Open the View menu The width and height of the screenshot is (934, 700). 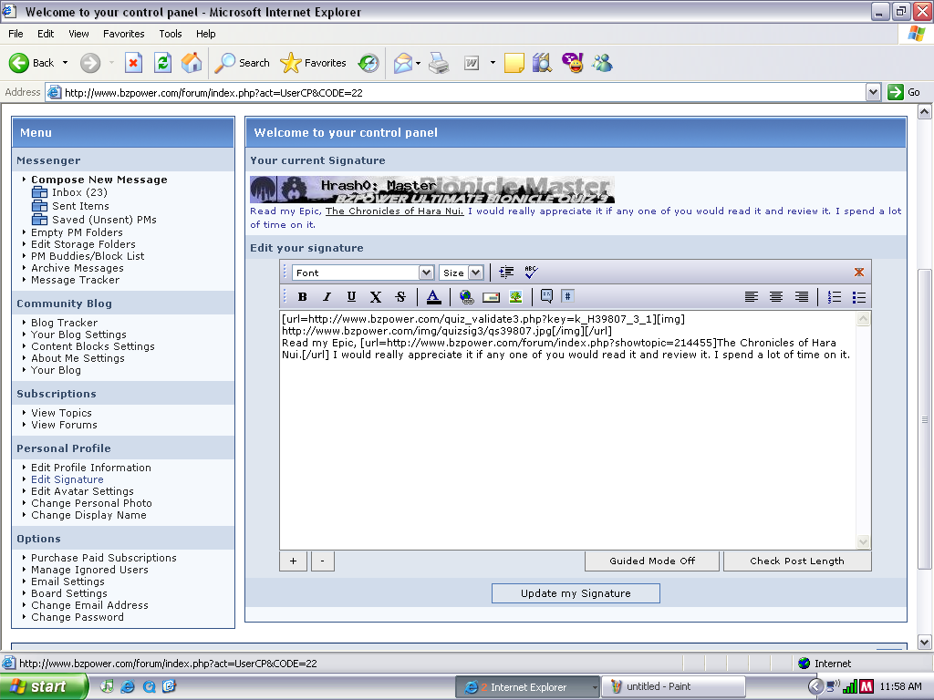78,34
